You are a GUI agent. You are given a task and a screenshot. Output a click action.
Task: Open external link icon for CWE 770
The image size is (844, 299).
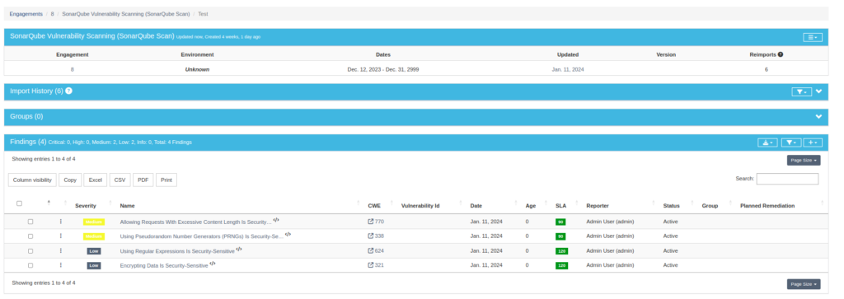pos(370,221)
